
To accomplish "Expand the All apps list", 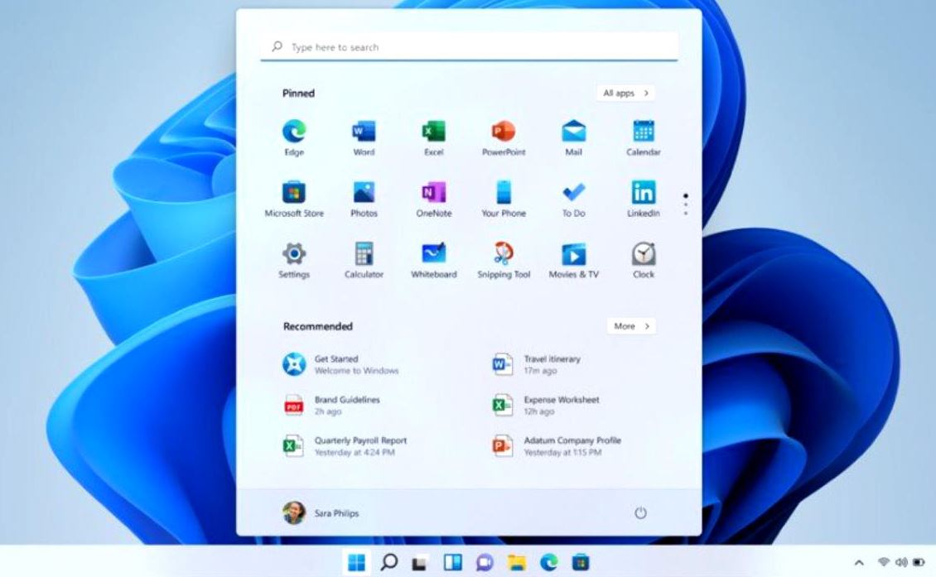I will point(625,93).
